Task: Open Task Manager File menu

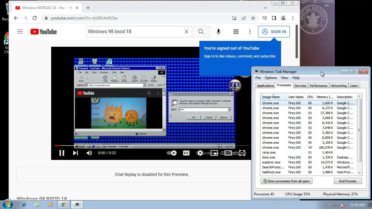Action: (x=258, y=78)
